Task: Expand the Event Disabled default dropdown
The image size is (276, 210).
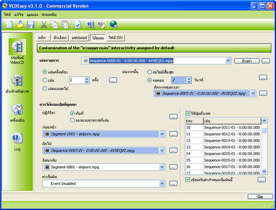Action: click(162, 183)
